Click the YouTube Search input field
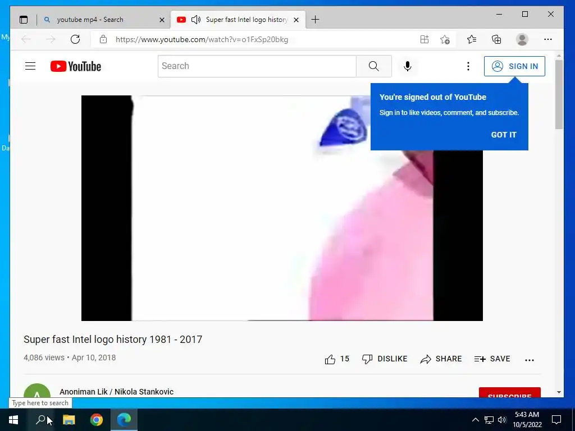This screenshot has height=431, width=575. (257, 66)
